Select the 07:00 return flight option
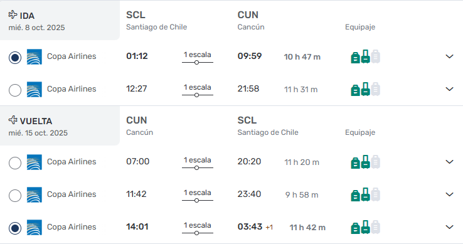Screen dimensions: 463x244 [15, 162]
